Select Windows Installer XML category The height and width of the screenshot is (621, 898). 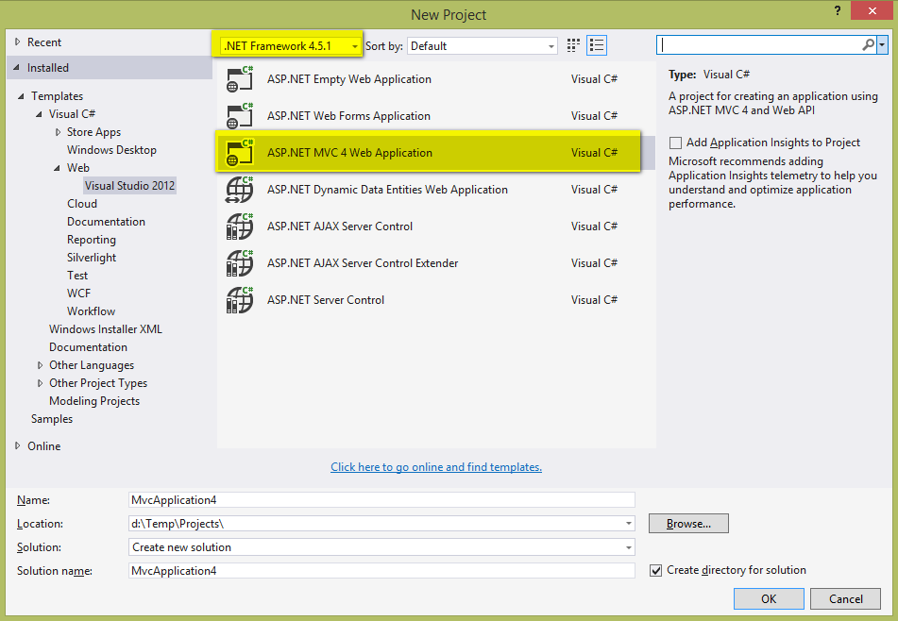click(x=106, y=329)
